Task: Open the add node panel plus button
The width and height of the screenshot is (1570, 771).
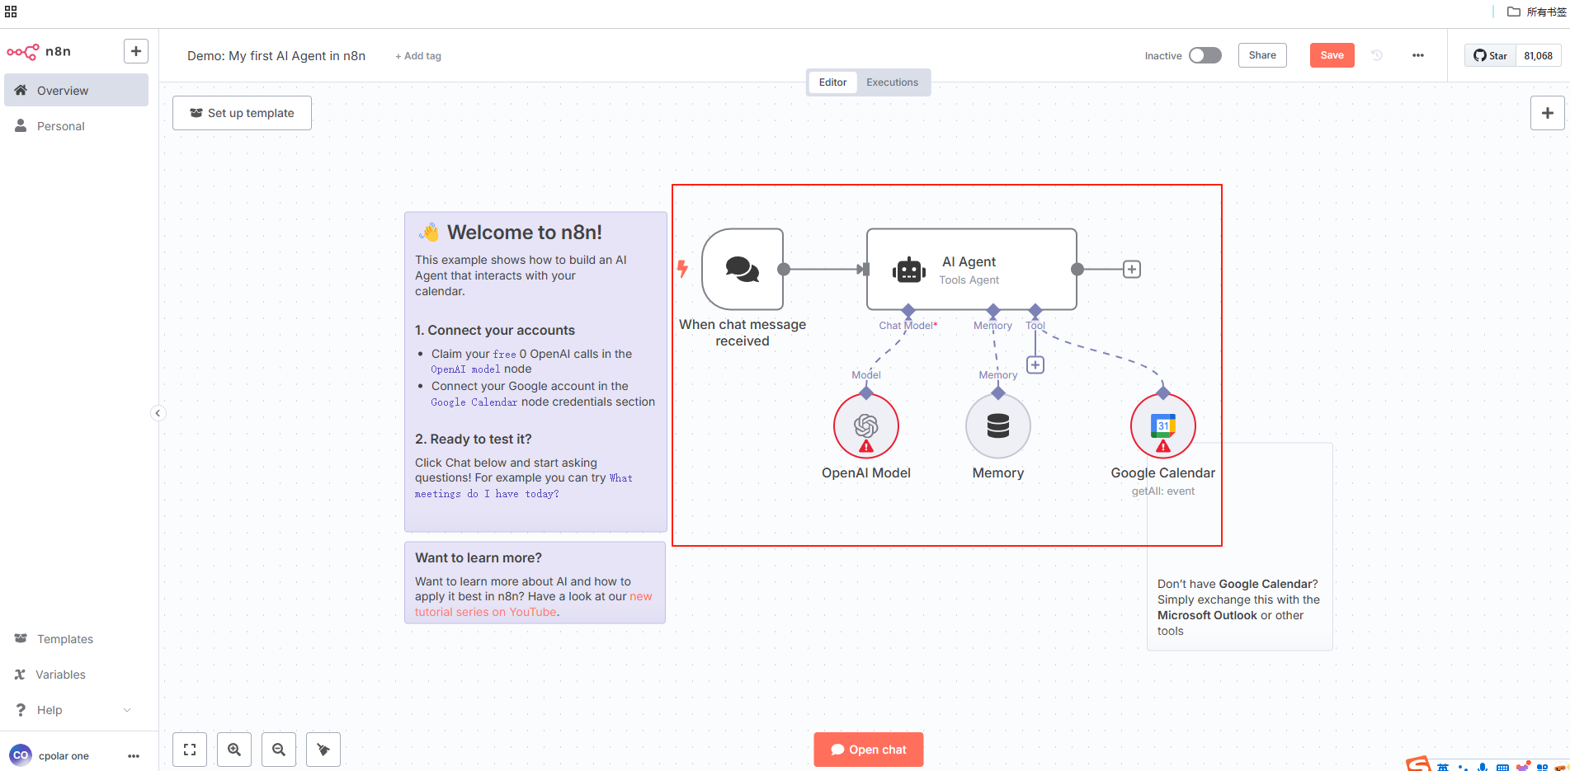Action: [1547, 113]
